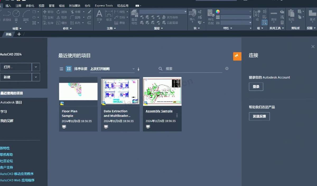Viewport: 317px width, 186px height.
Task: Open the 插入 ribbon tab
Action: click(8, 6)
